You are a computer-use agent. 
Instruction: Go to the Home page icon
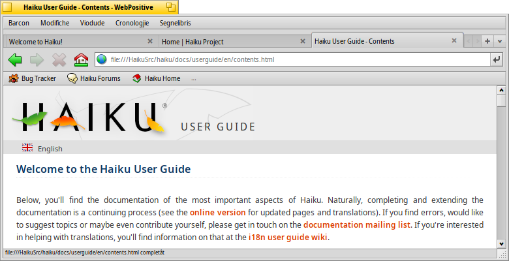81,60
